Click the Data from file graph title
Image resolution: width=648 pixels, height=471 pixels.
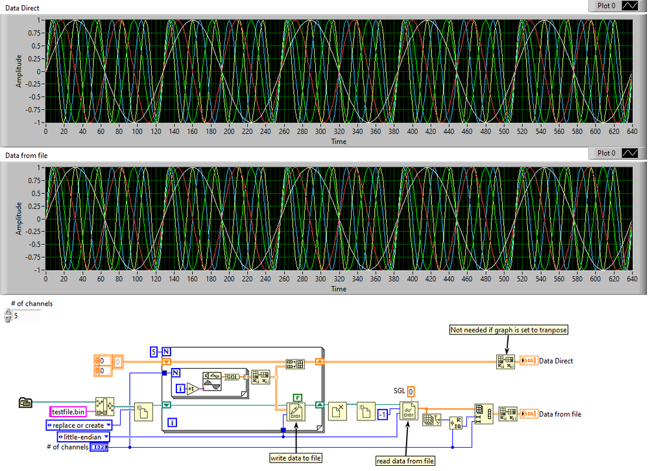[x=27, y=155]
